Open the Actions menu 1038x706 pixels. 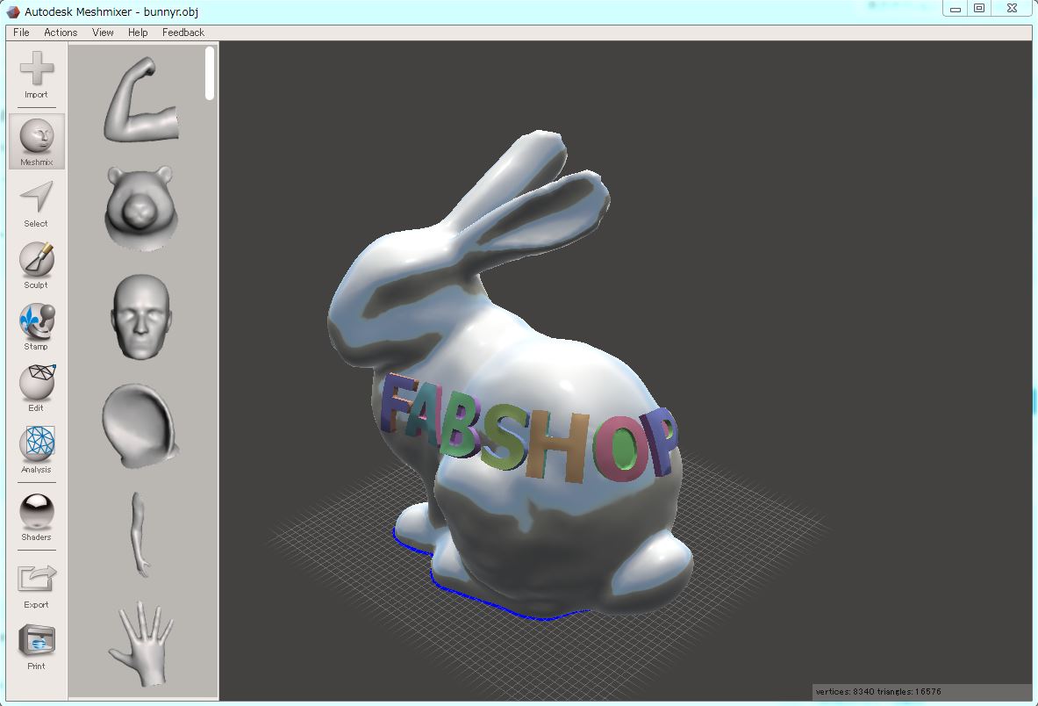click(x=61, y=32)
